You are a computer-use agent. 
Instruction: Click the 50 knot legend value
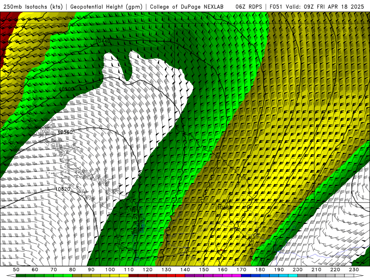[16, 270]
